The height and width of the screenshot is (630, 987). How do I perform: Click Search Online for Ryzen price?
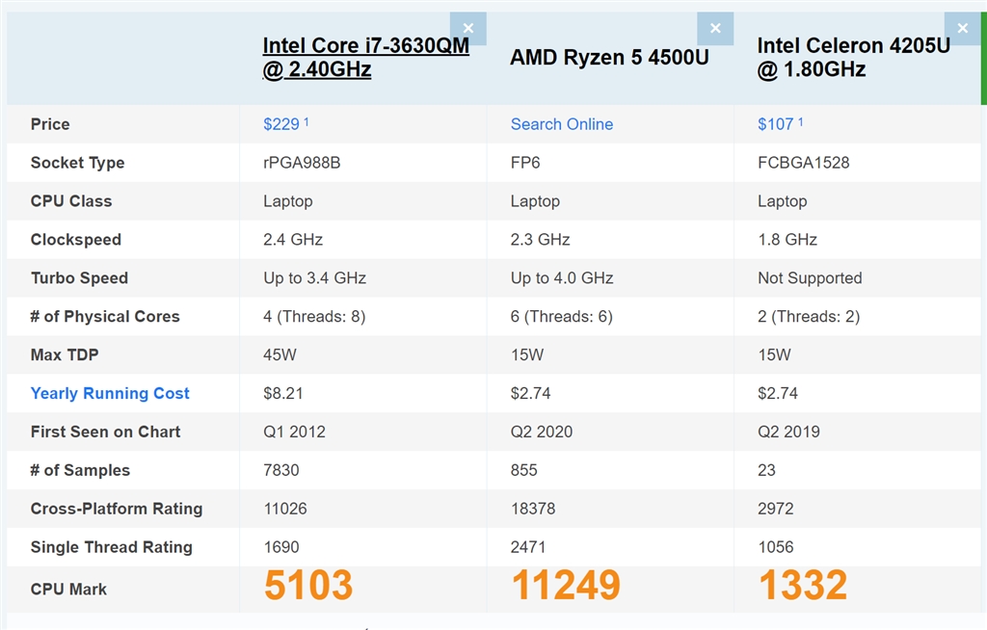(562, 124)
